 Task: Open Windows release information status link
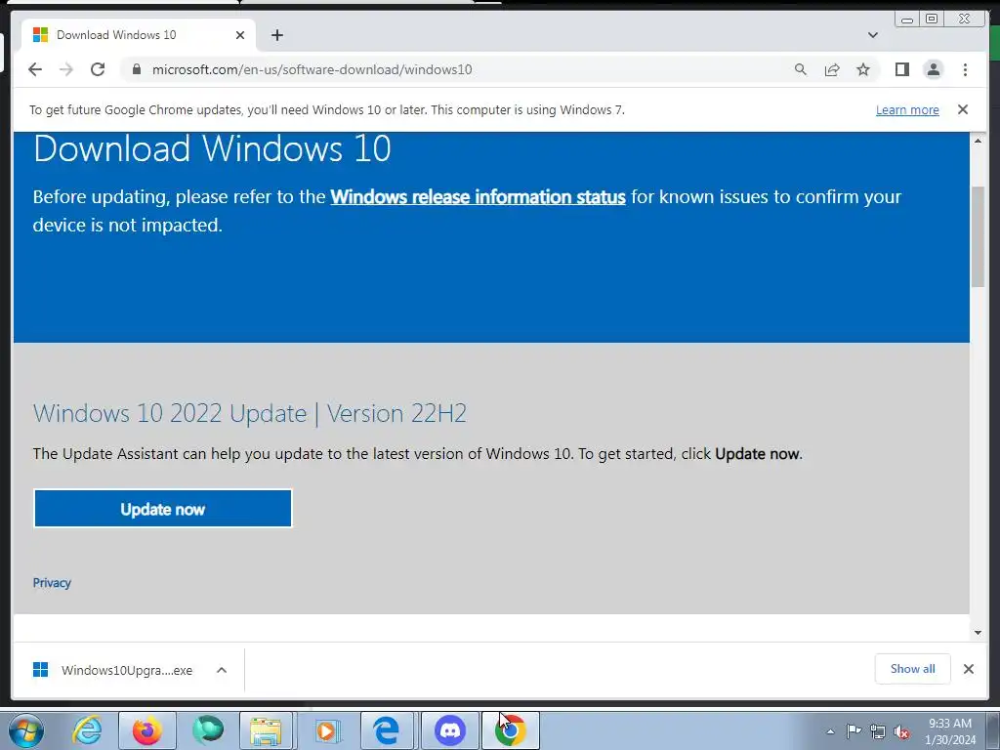coord(478,196)
